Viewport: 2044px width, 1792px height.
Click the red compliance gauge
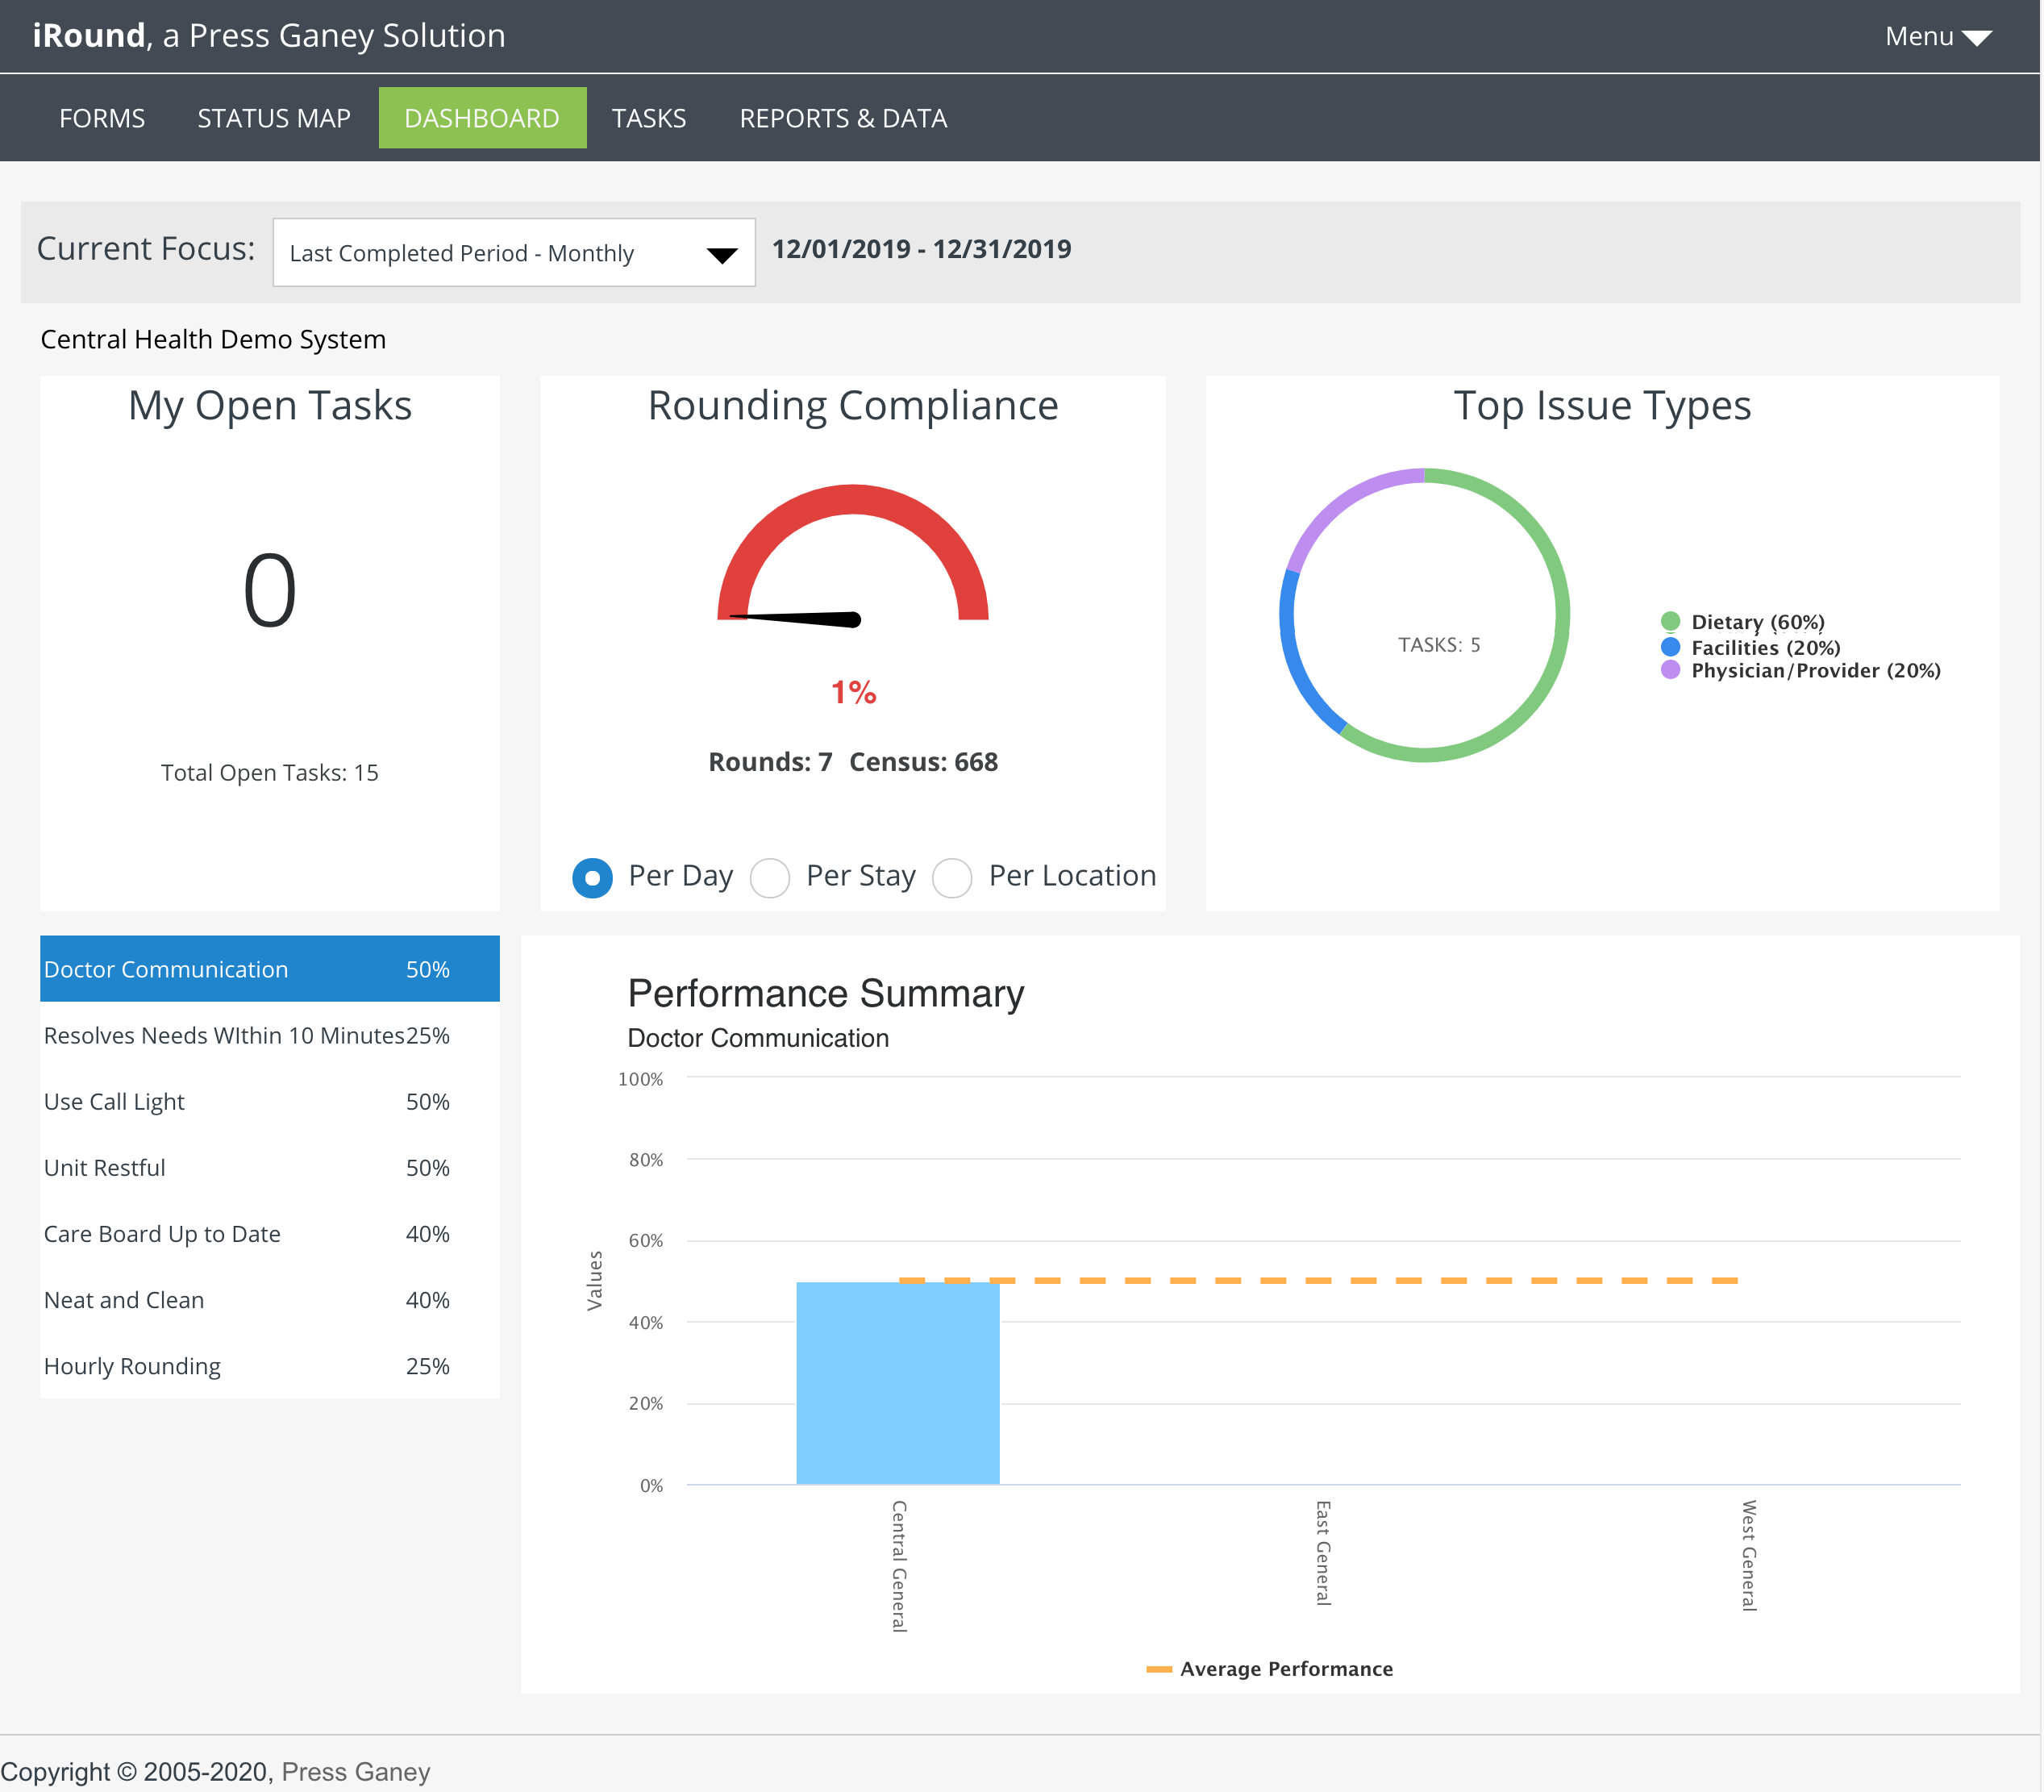853,500
